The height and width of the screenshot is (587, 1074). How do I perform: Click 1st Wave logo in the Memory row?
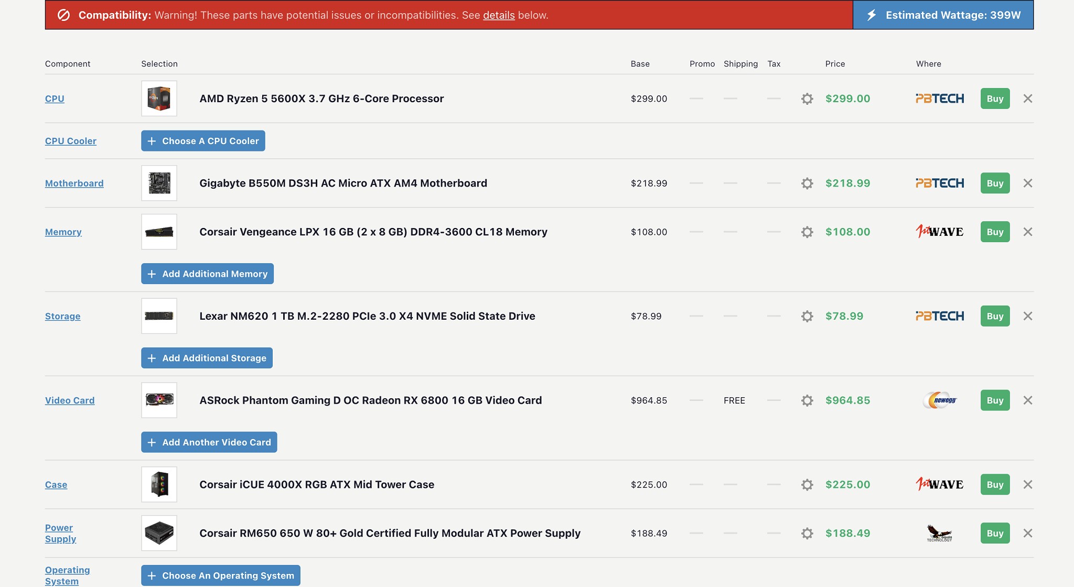(x=940, y=231)
